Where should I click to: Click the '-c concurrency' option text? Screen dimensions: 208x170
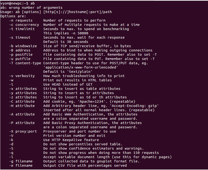point(24,25)
